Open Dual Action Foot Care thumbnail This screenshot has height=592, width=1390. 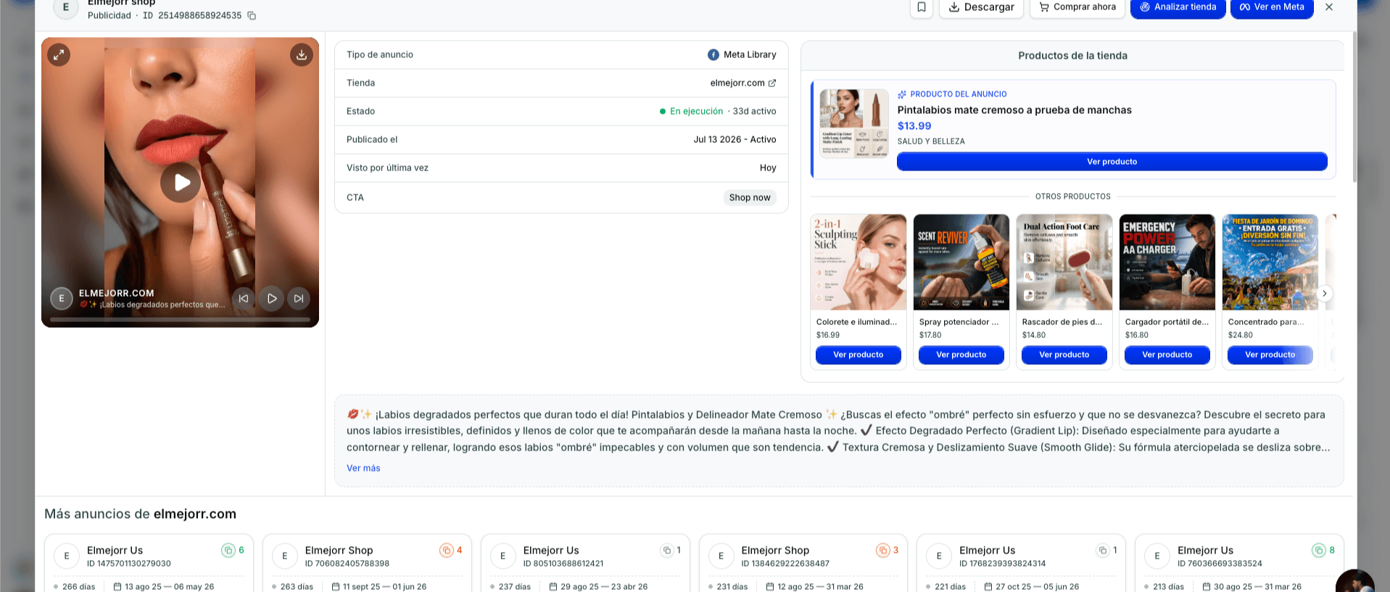pos(1064,262)
